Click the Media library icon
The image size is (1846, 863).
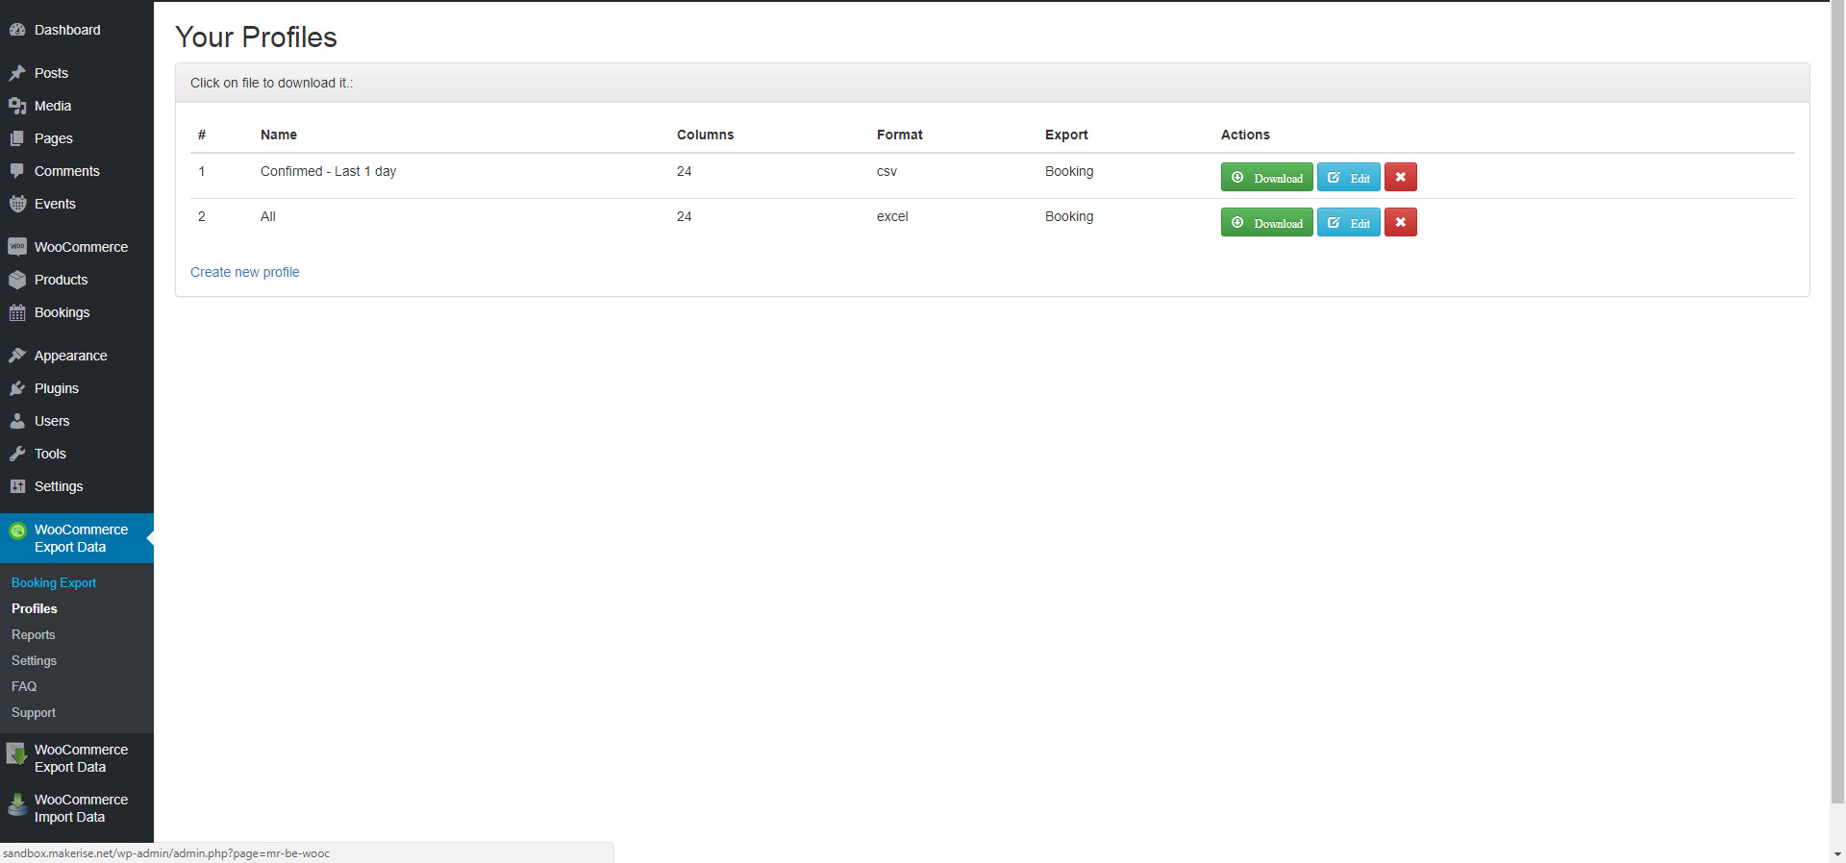17,106
